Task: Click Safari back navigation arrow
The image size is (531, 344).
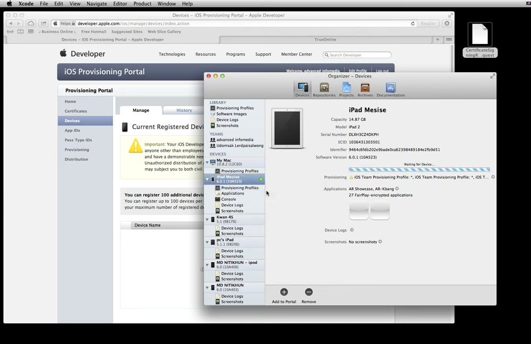Action: (11, 23)
